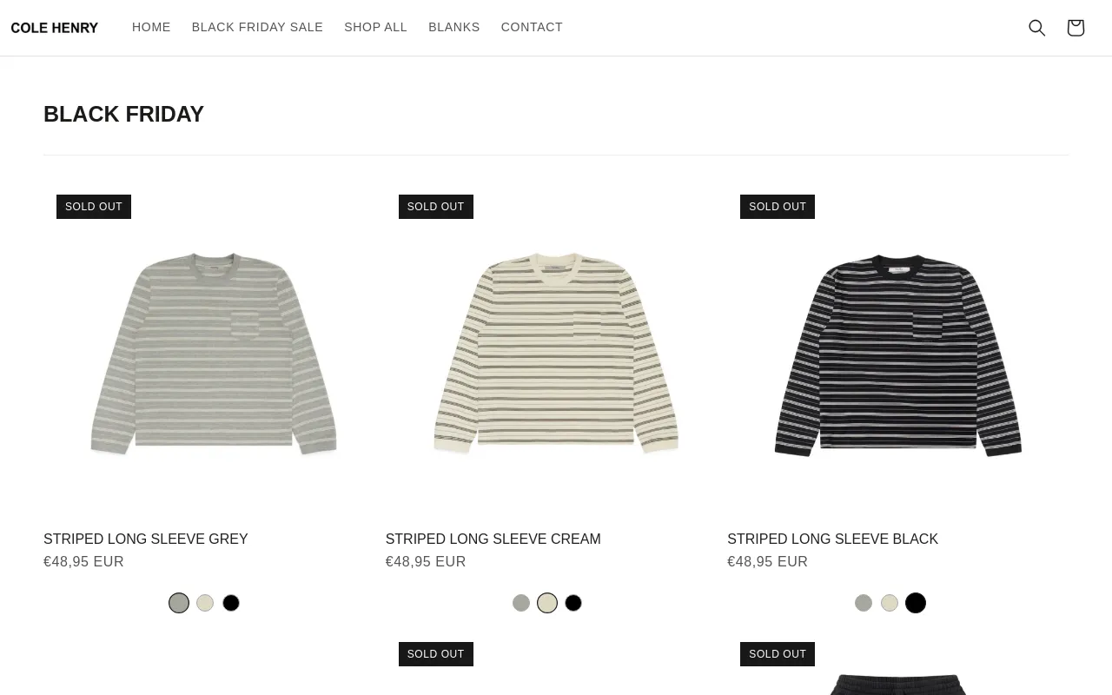This screenshot has width=1112, height=695.
Task: Select black swatch under Striped Long Sleeve Cream
Action: [573, 603]
